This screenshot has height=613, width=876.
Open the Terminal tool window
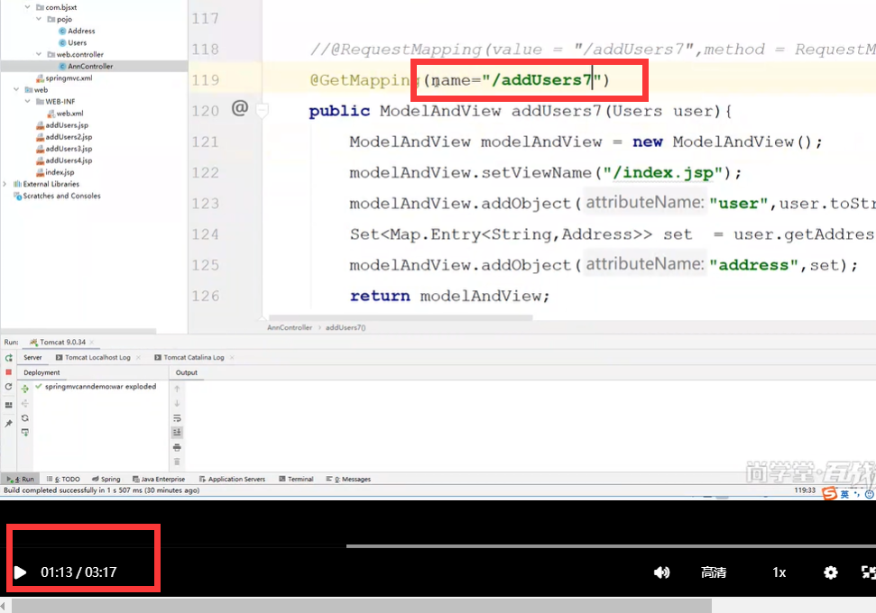click(296, 479)
